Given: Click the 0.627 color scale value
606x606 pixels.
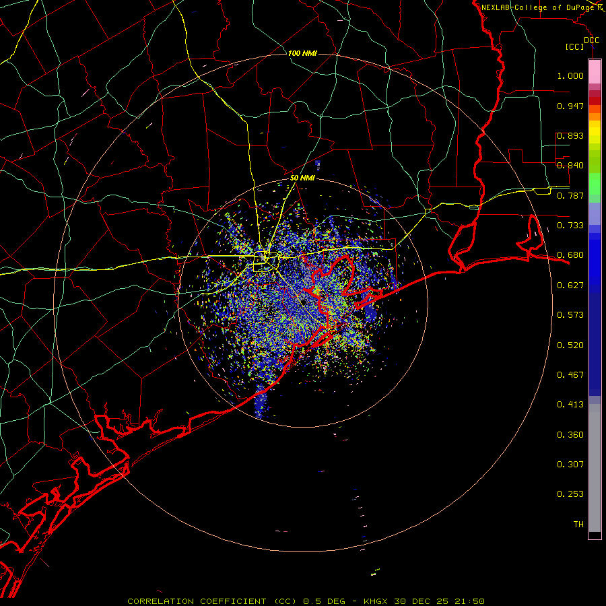Looking at the screenshot, I should 570,285.
